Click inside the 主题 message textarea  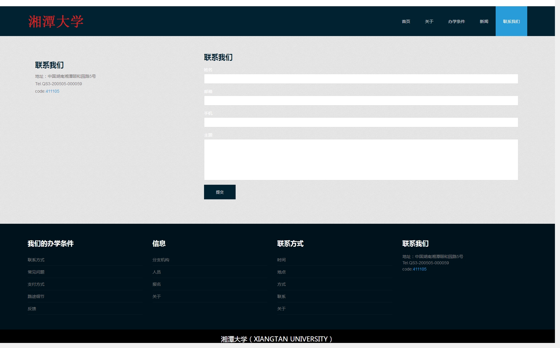(361, 160)
